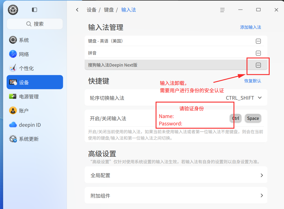This screenshot has width=284, height=209.
Task: Expand the 全局配置 row
Action: pyautogui.click(x=176, y=175)
